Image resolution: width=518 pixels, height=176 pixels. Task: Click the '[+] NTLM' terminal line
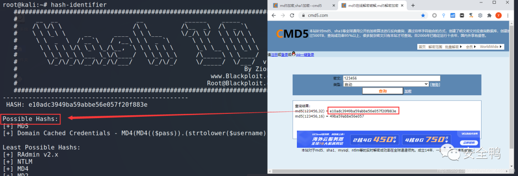tap(18, 162)
